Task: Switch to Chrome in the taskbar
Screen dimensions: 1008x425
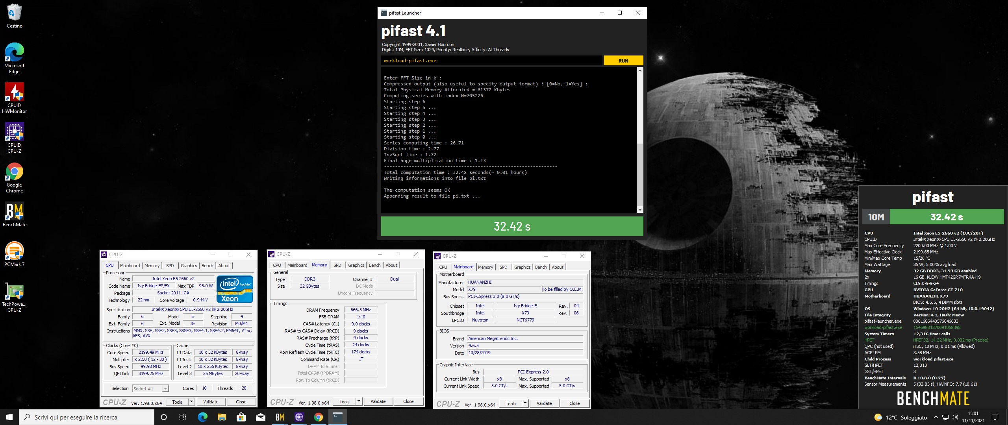Action: pos(318,417)
